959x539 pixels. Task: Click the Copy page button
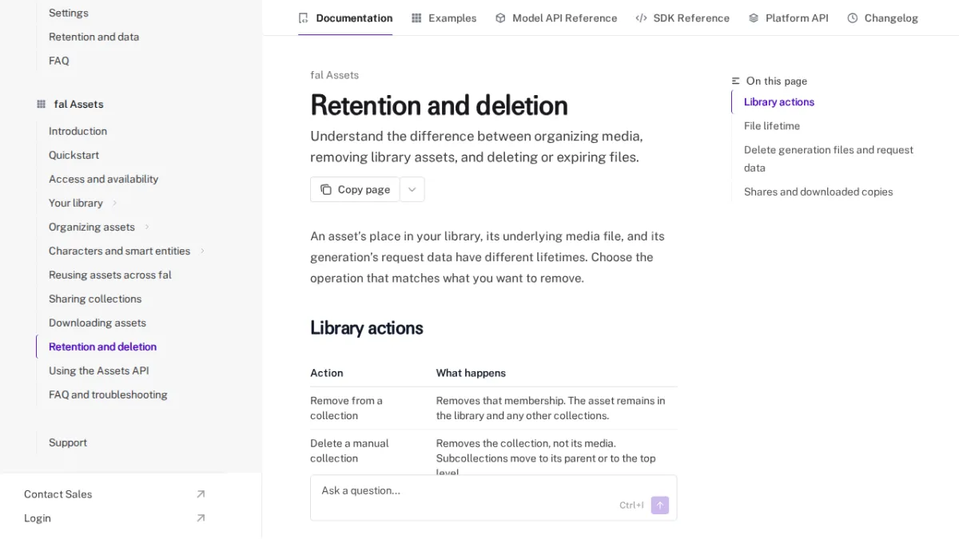pos(355,189)
